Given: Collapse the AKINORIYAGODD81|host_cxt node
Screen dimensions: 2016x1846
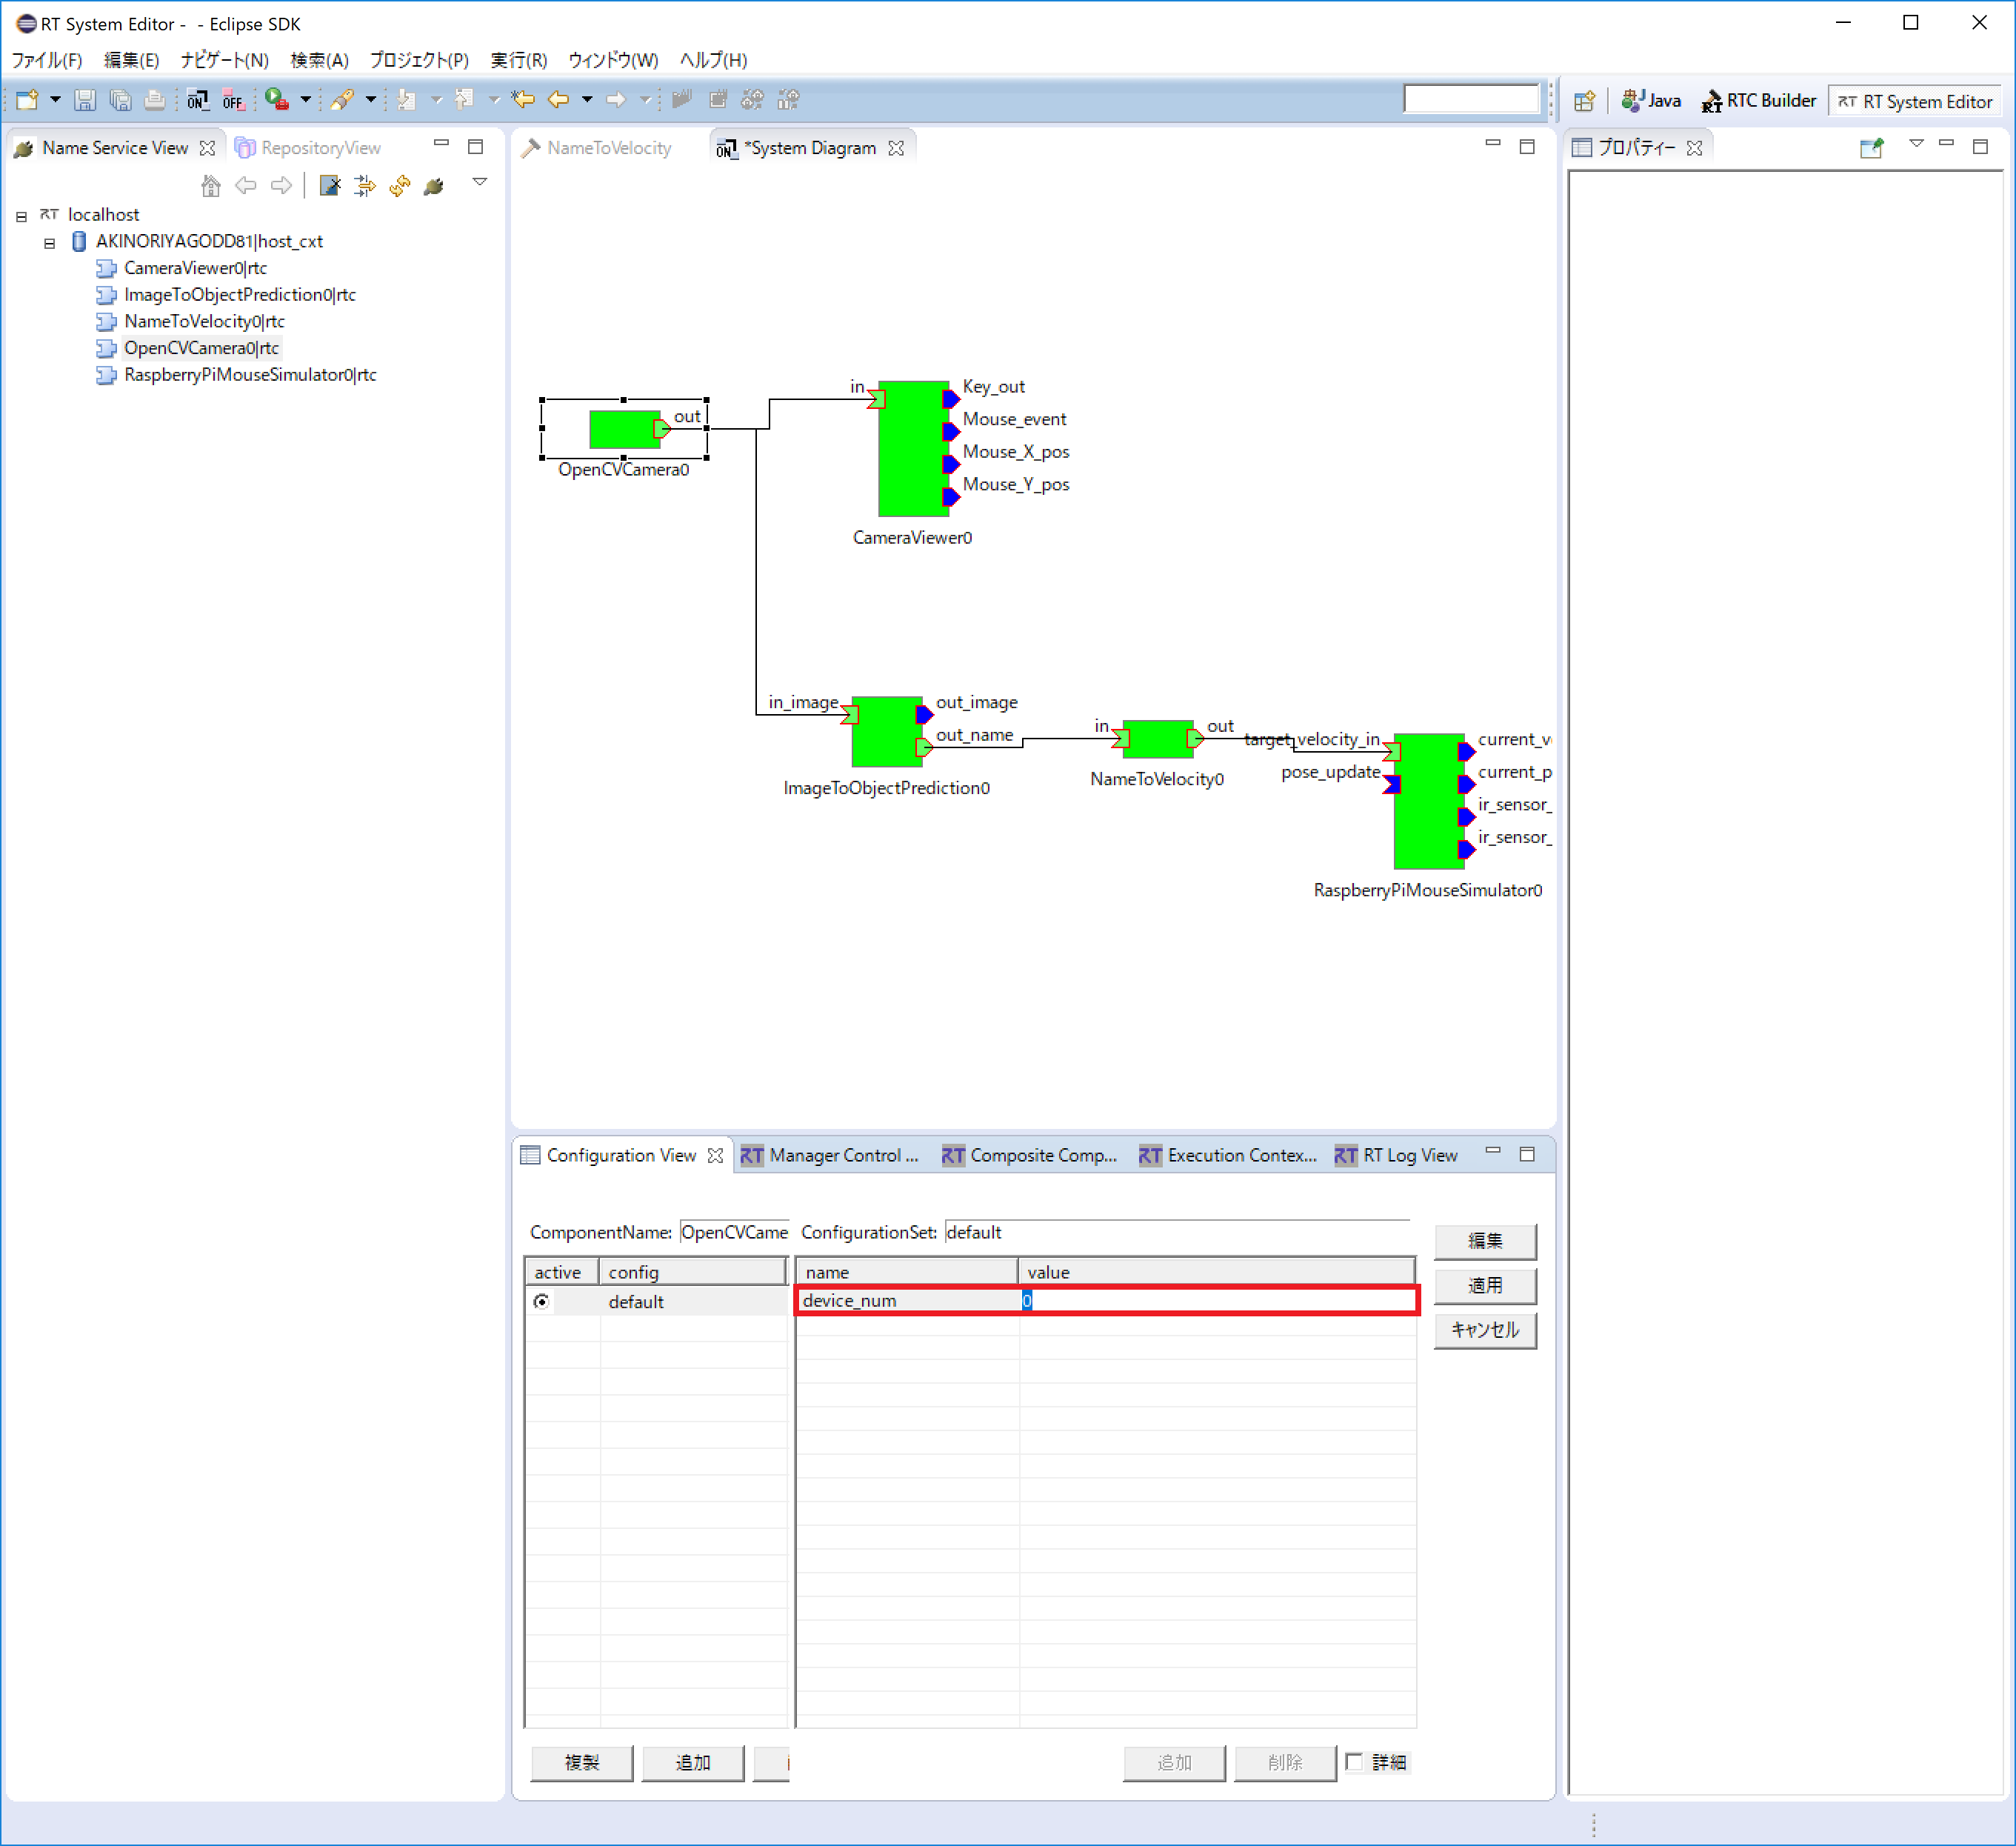Looking at the screenshot, I should pyautogui.click(x=49, y=243).
